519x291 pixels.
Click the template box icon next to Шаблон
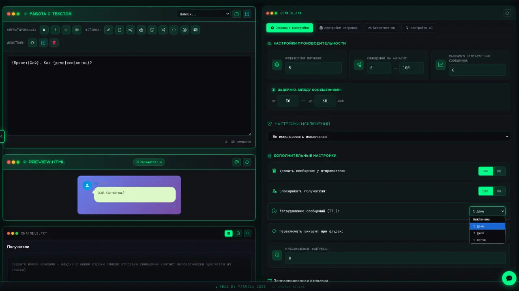pos(237,13)
